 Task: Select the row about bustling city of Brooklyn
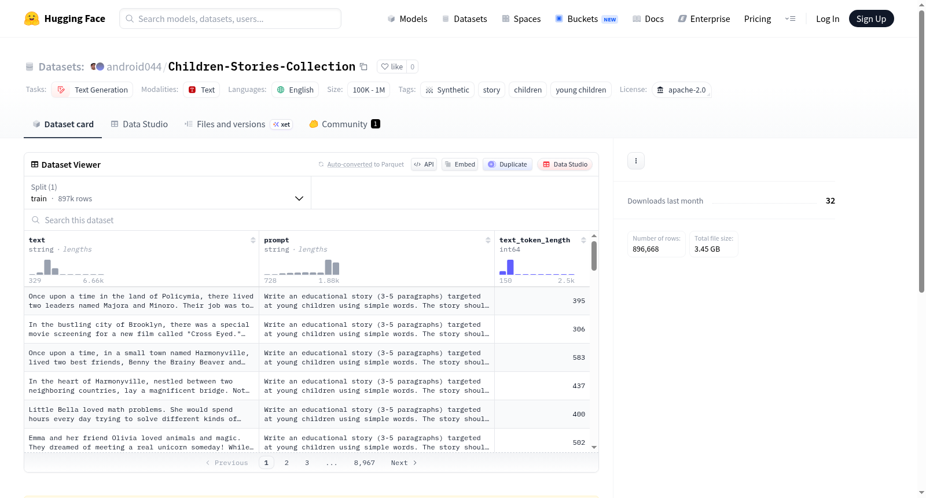click(x=307, y=329)
